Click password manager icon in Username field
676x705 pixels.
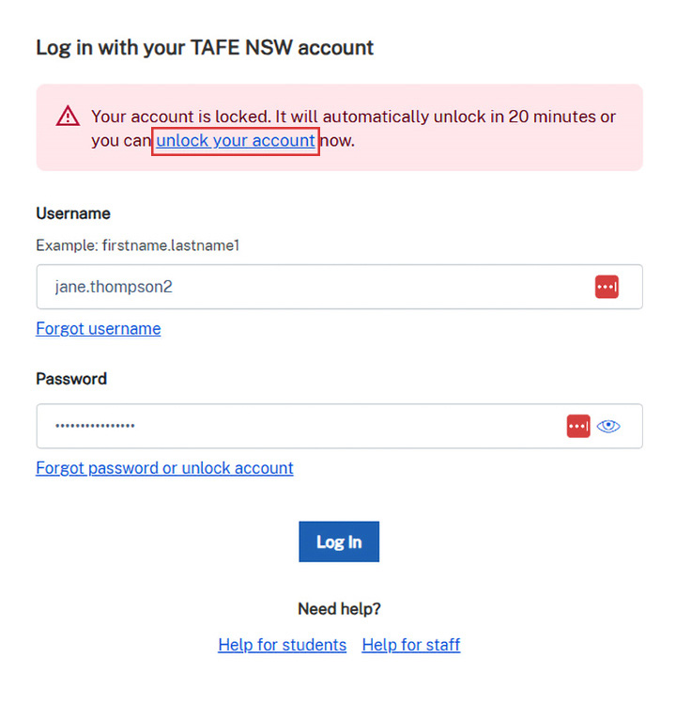(x=607, y=287)
